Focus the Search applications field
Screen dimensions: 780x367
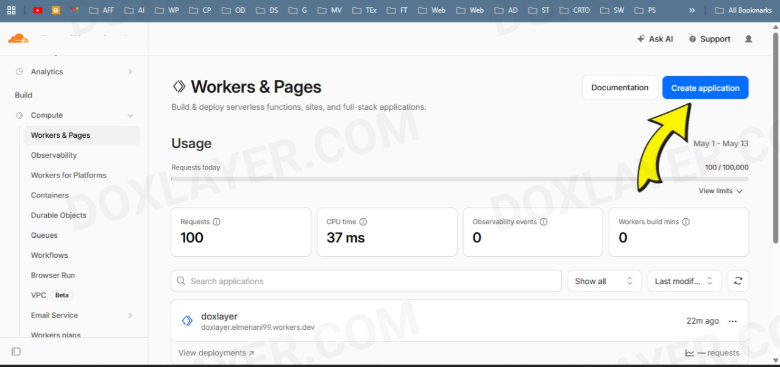click(x=366, y=281)
